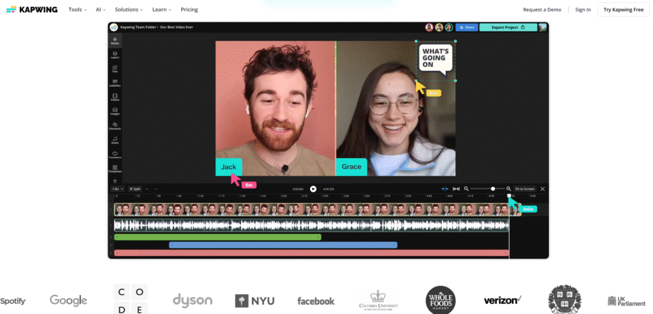Click the zoom-in magnifier on timeline
The height and width of the screenshot is (314, 653).
508,189
